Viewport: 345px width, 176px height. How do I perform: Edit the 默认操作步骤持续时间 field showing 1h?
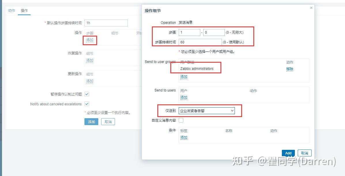pyautogui.click(x=106, y=23)
